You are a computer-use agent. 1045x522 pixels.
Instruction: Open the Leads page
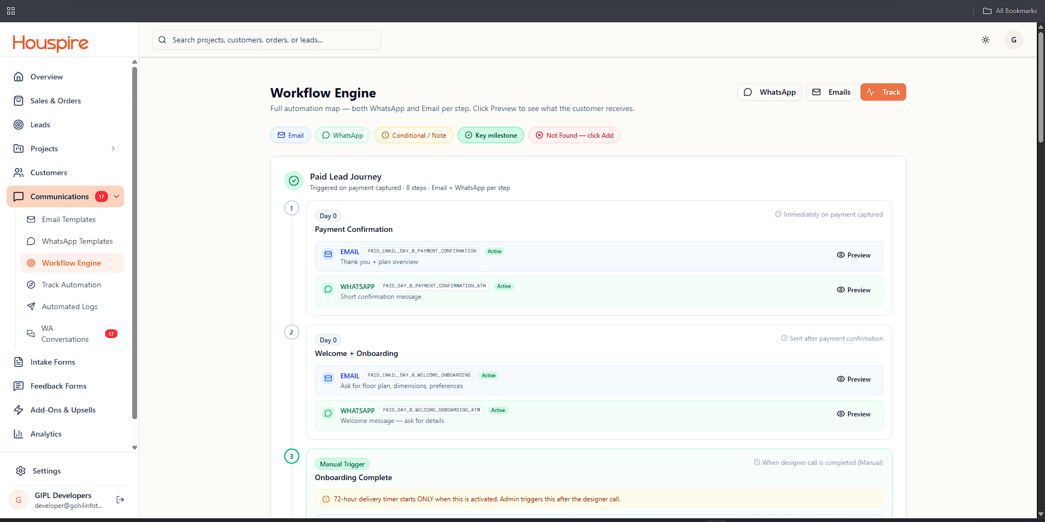[x=65, y=125]
